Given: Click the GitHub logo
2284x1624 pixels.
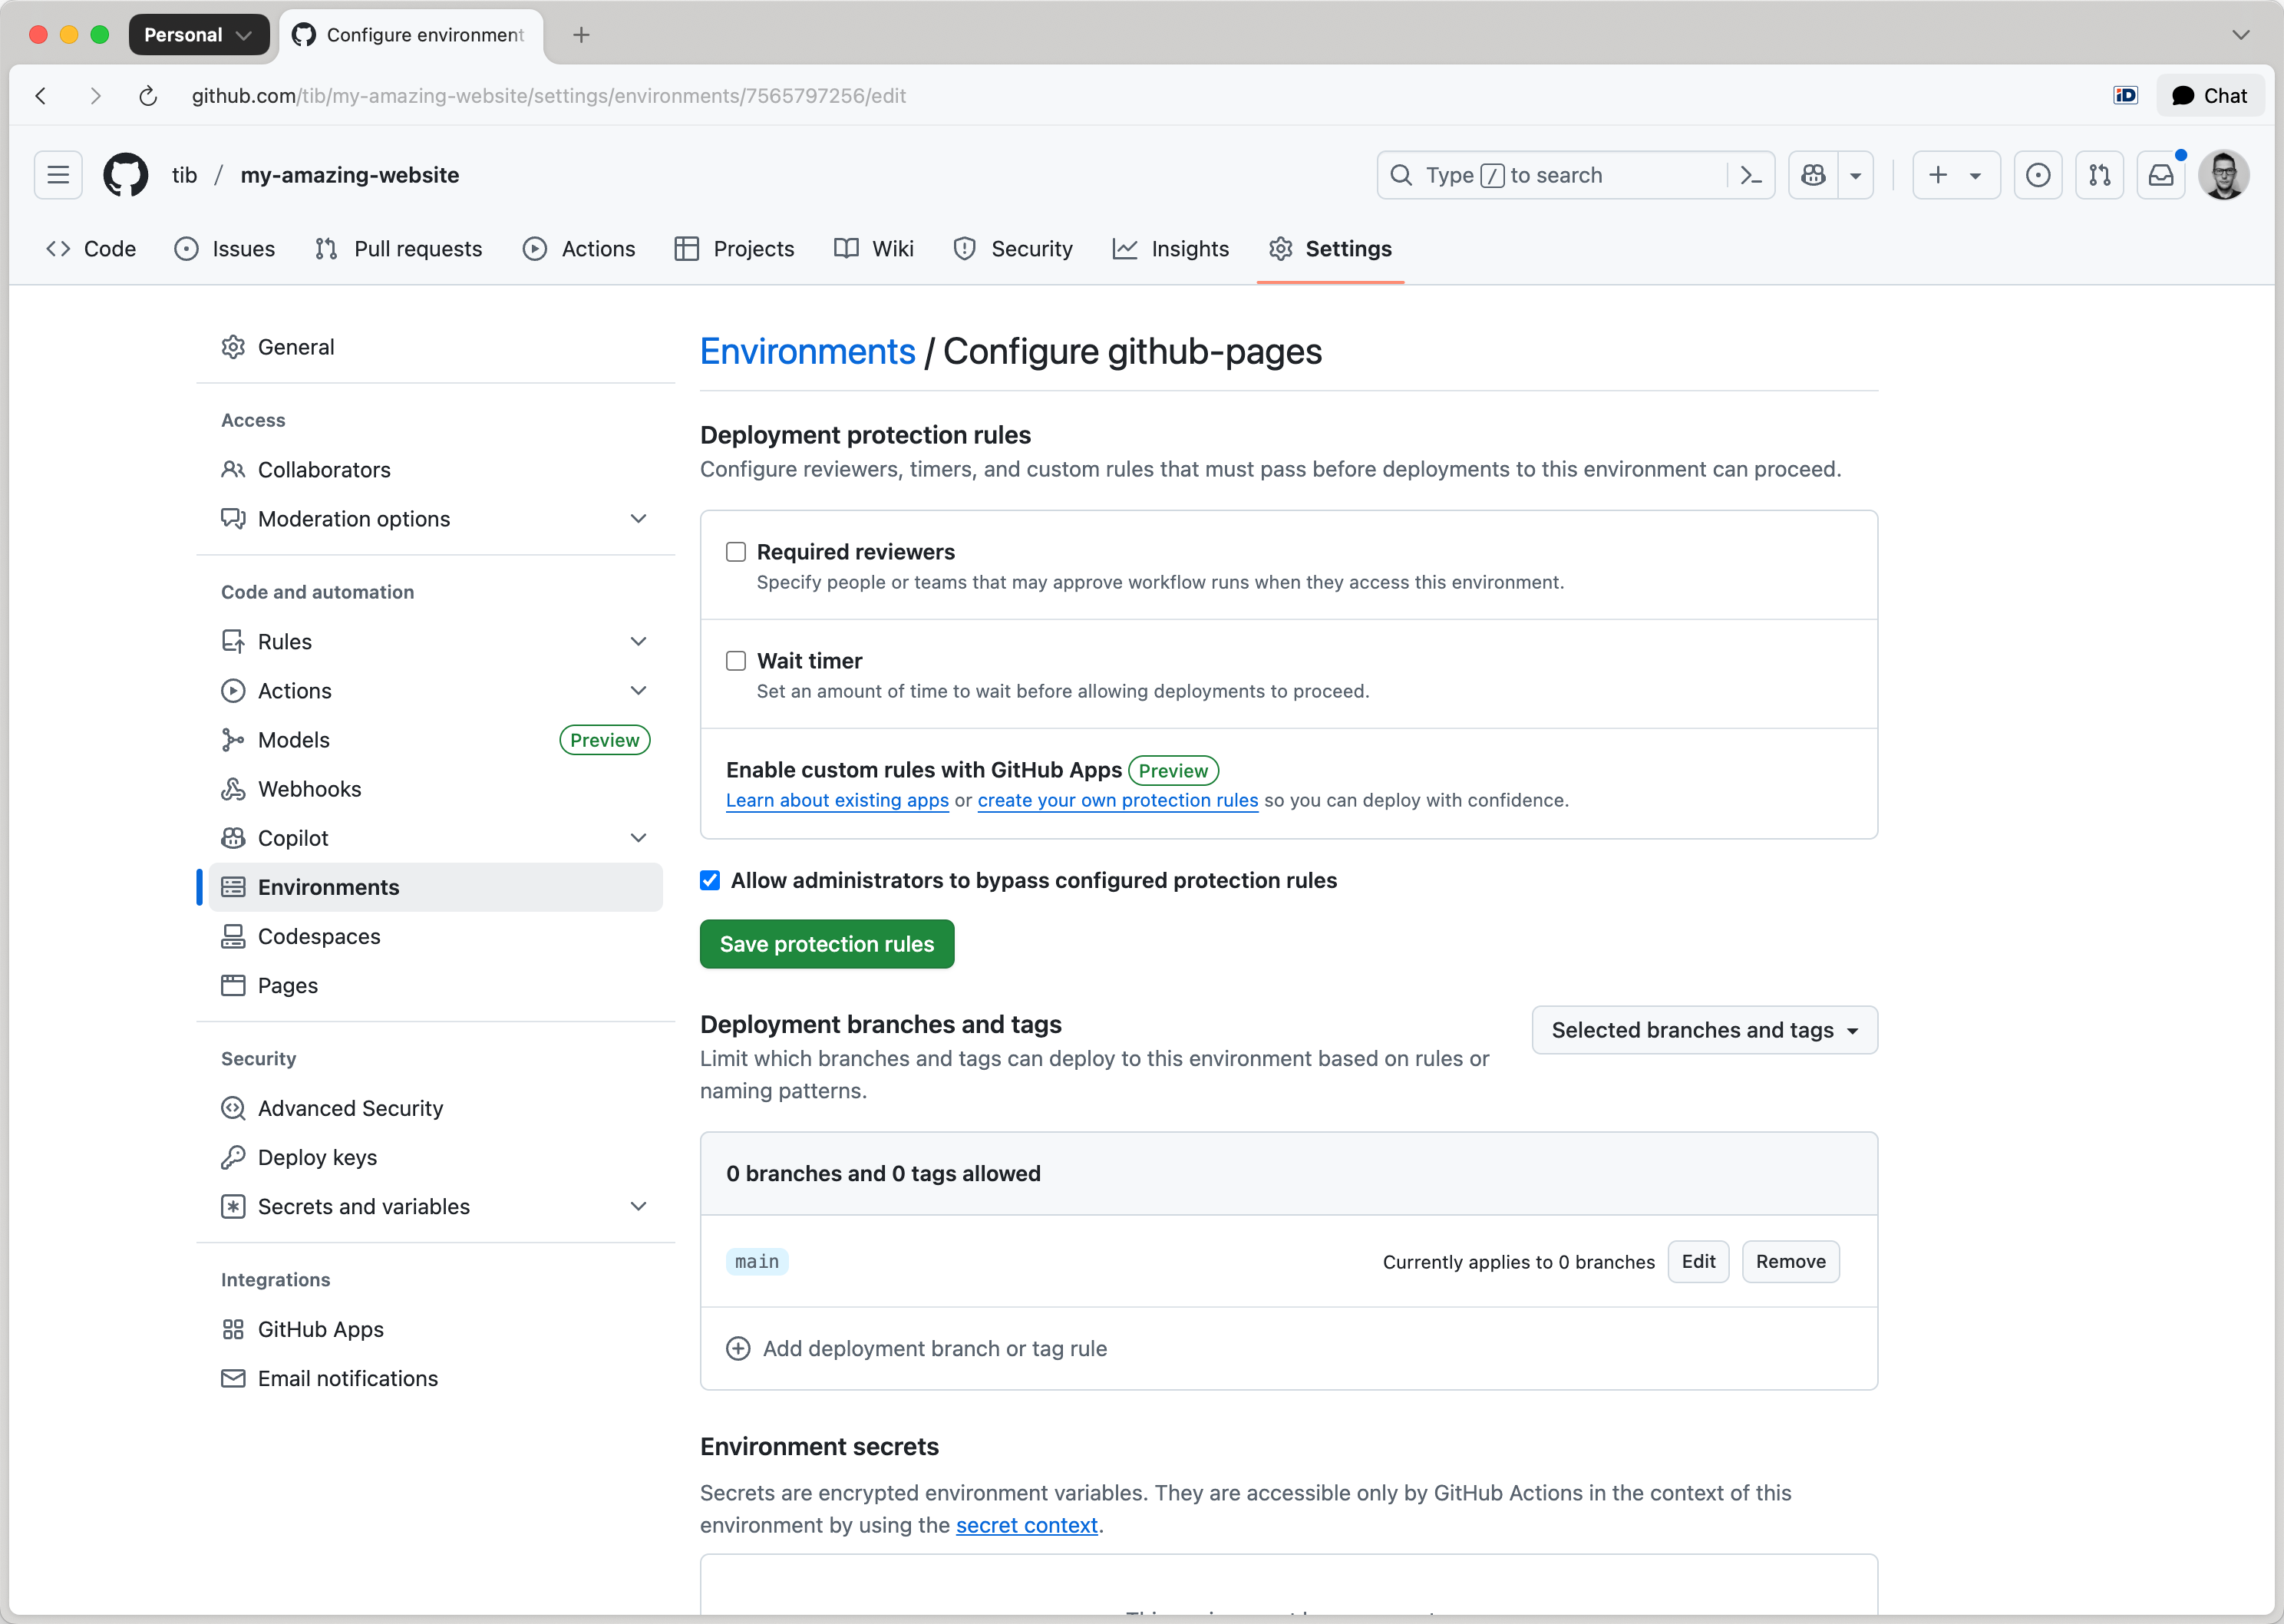Looking at the screenshot, I should tap(125, 174).
